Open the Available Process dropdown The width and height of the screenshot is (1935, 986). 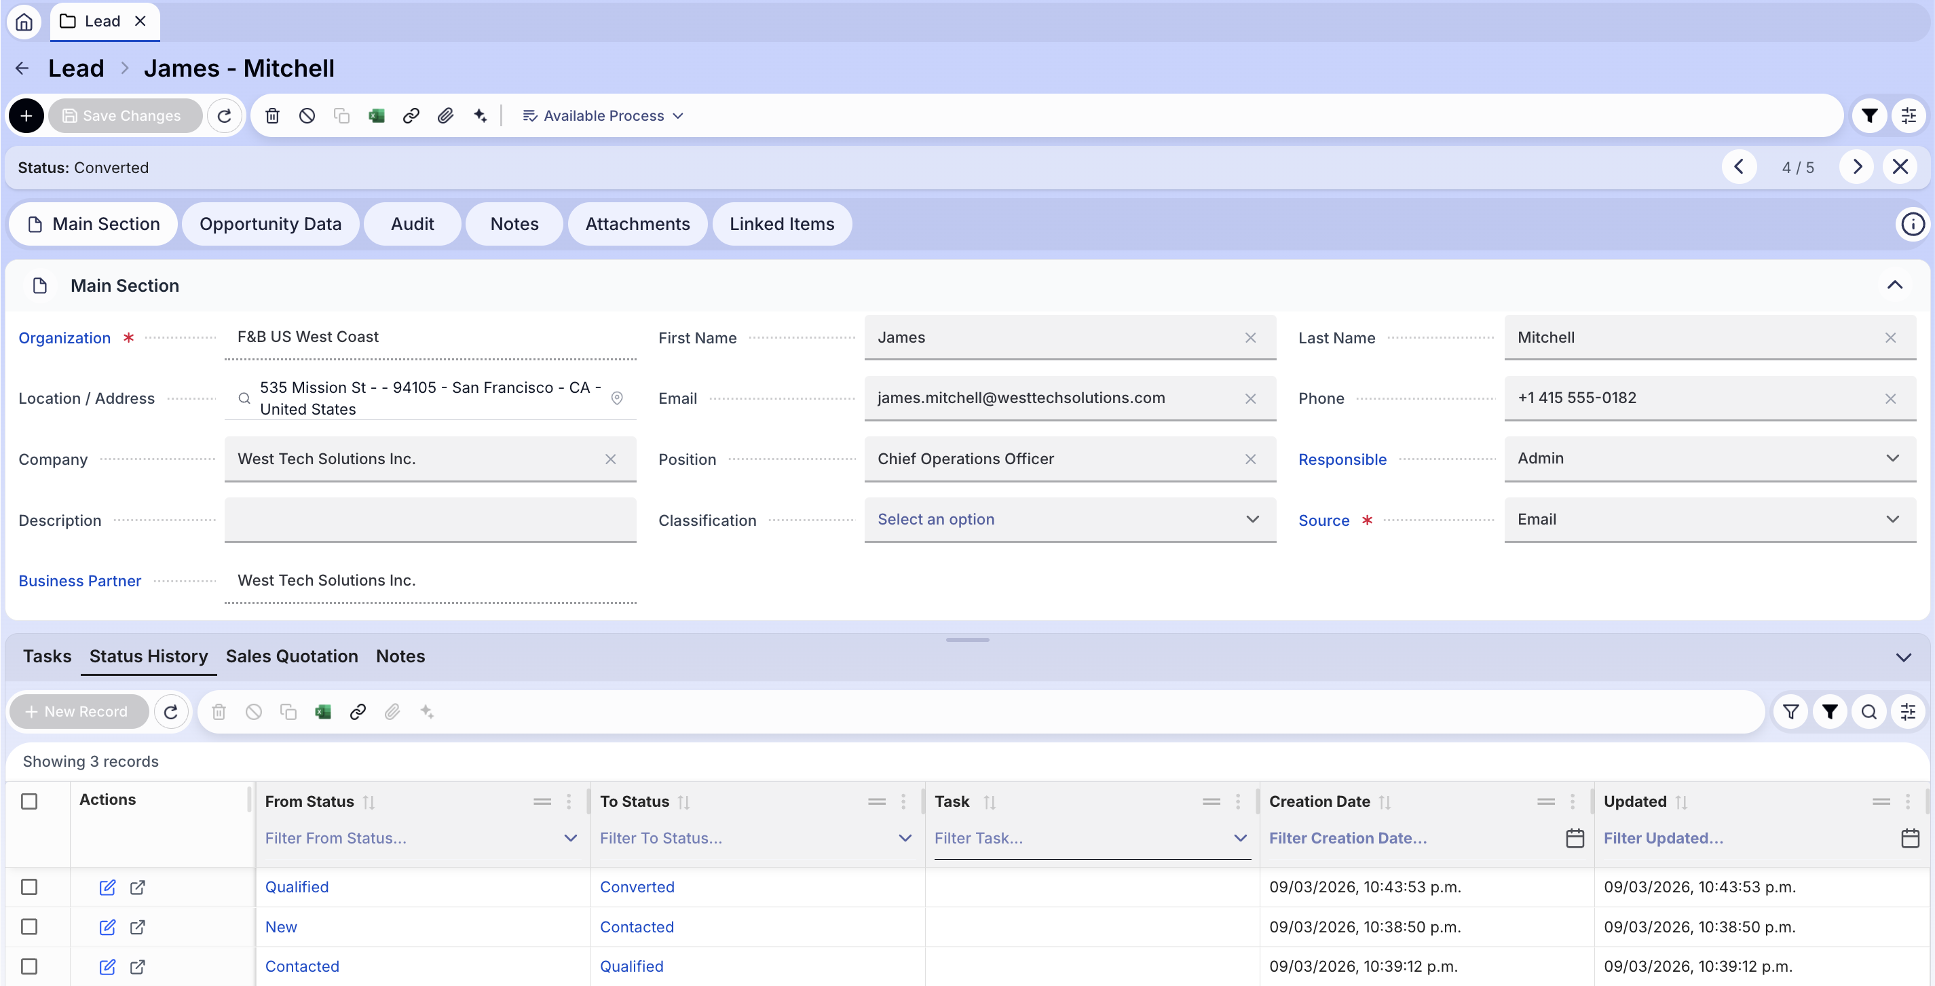tap(603, 115)
